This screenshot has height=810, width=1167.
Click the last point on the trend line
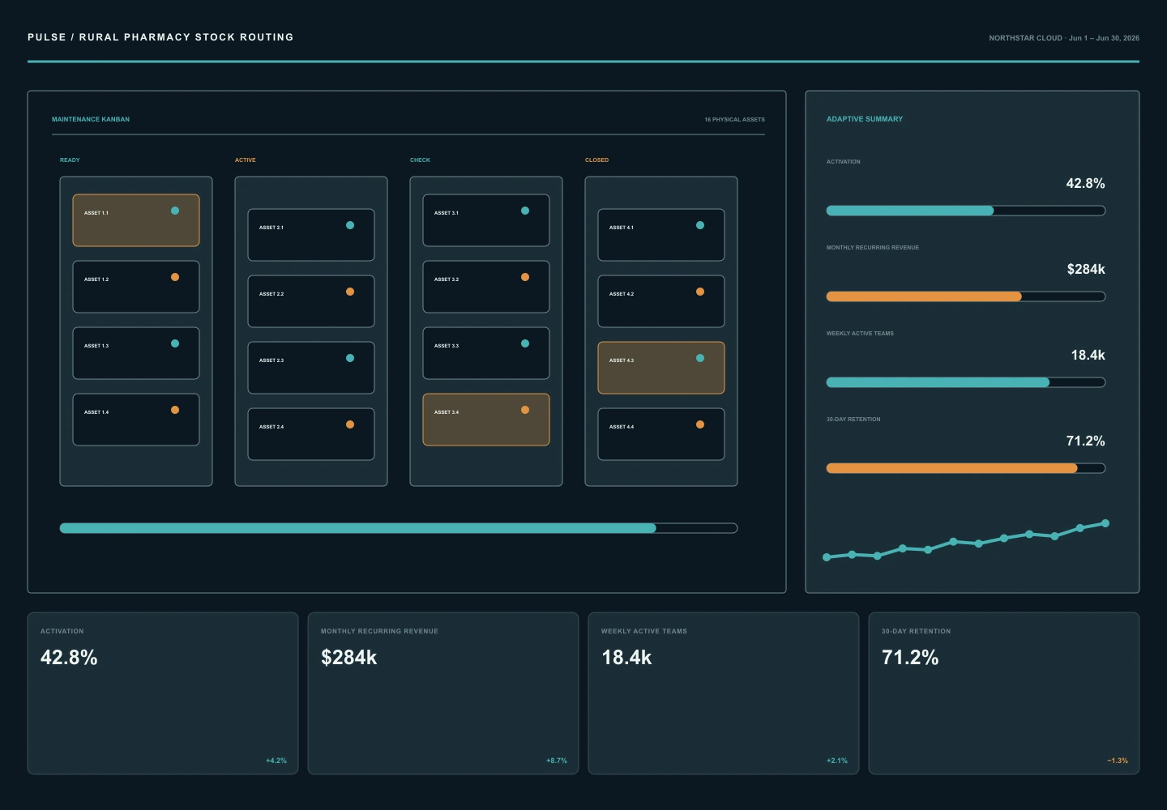tap(1105, 523)
